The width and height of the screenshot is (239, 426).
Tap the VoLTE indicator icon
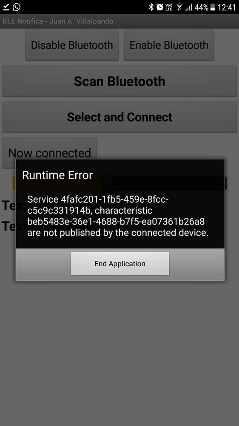(169, 7)
